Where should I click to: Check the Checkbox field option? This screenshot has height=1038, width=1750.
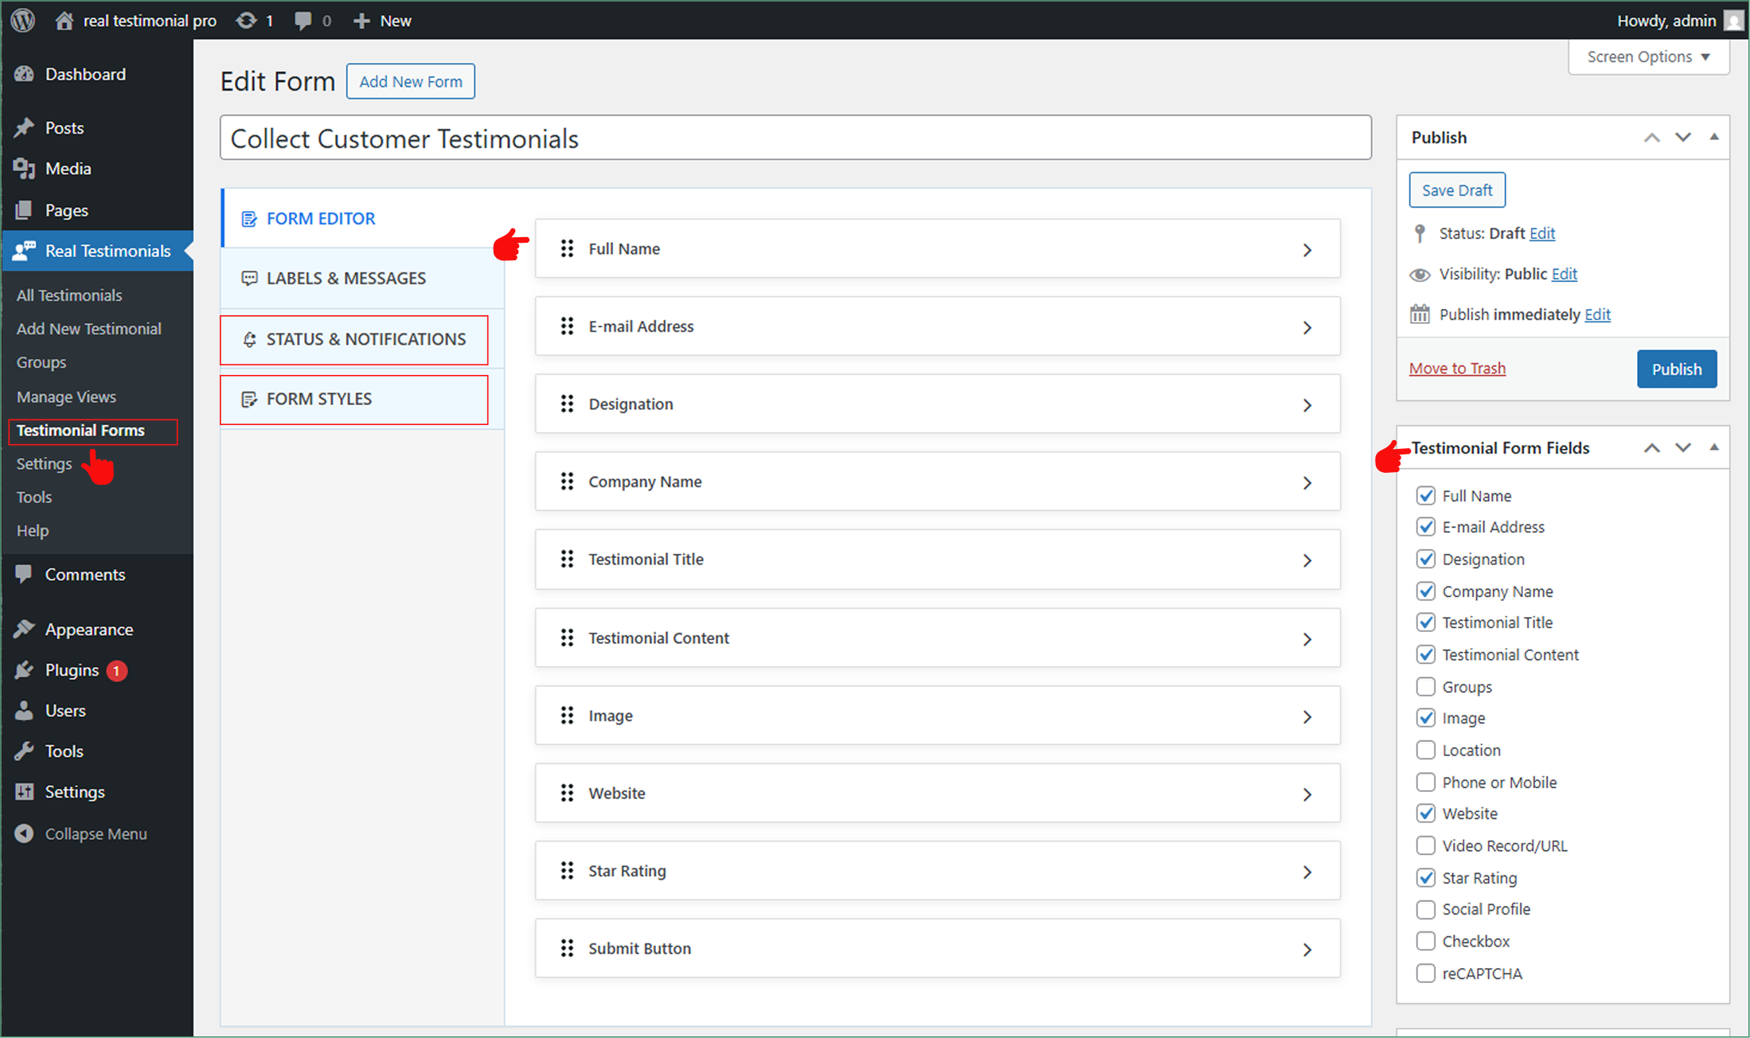pos(1426,941)
